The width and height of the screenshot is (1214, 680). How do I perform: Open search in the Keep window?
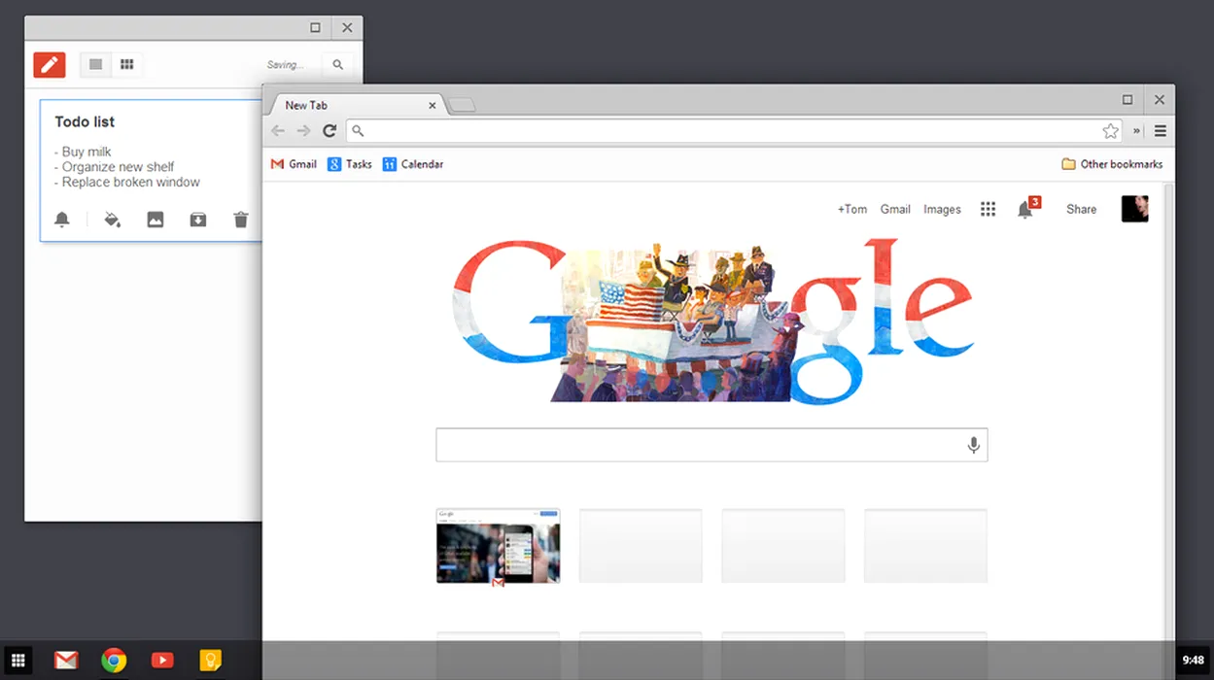[x=337, y=65]
